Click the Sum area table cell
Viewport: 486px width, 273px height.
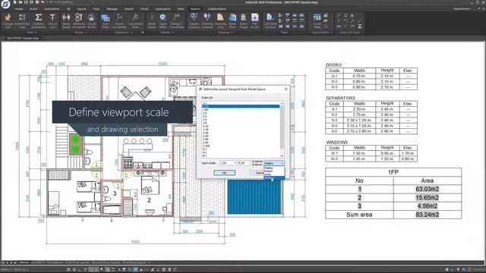coord(359,215)
